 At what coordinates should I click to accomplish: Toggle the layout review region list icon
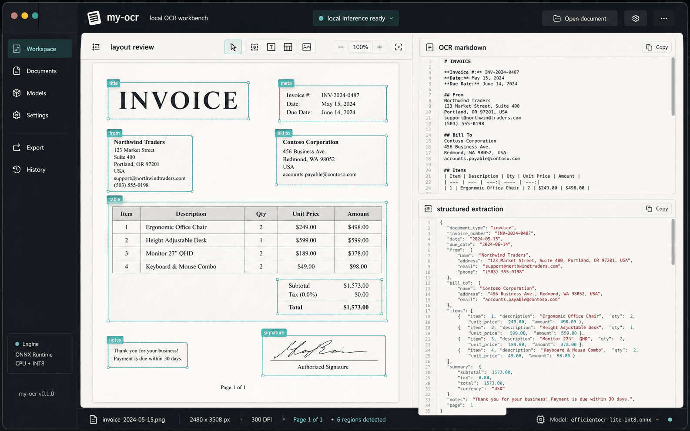(x=96, y=47)
